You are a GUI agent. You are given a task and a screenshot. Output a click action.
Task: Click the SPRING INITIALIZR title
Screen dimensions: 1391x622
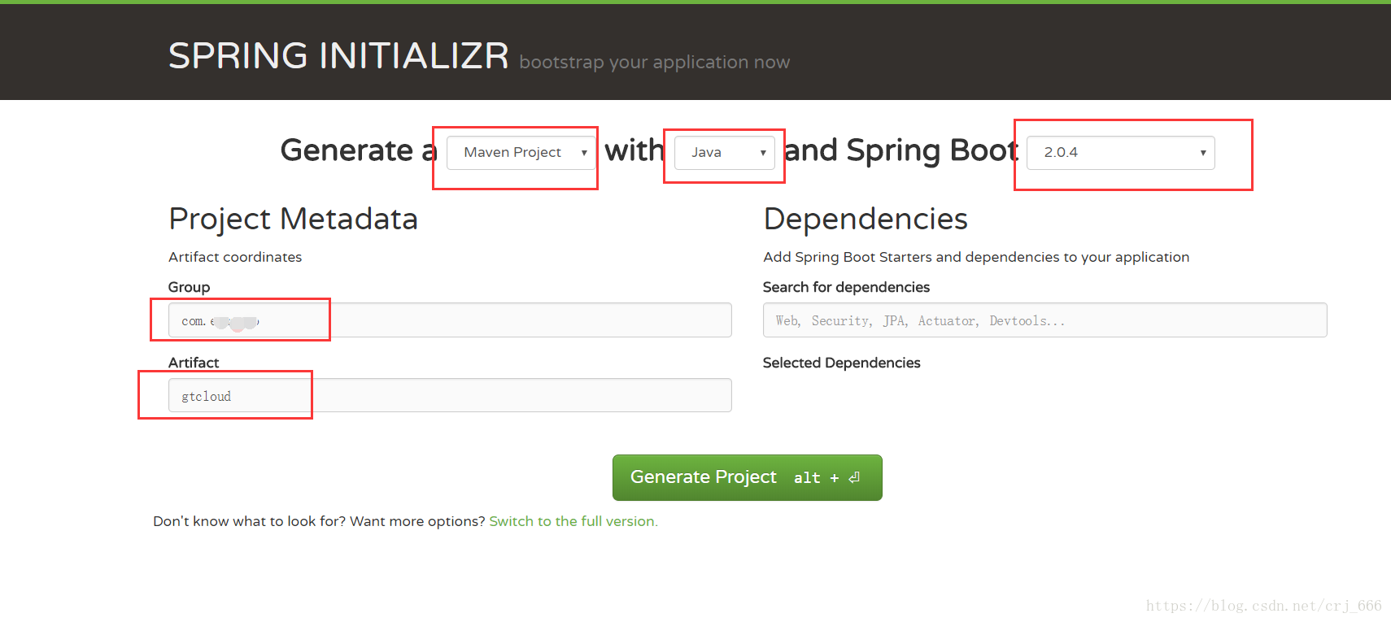tap(338, 56)
